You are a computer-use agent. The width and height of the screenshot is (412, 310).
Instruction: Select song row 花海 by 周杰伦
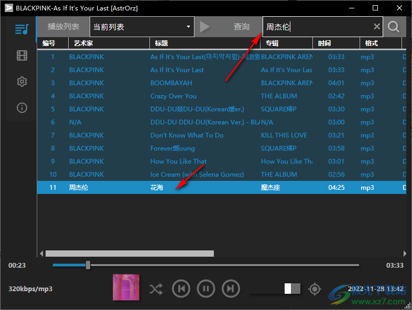pyautogui.click(x=222, y=187)
